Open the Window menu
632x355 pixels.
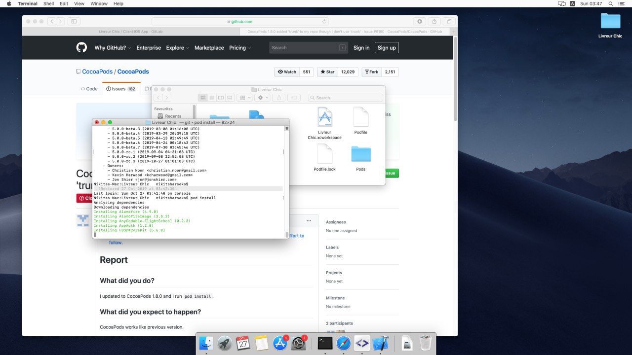click(99, 3)
